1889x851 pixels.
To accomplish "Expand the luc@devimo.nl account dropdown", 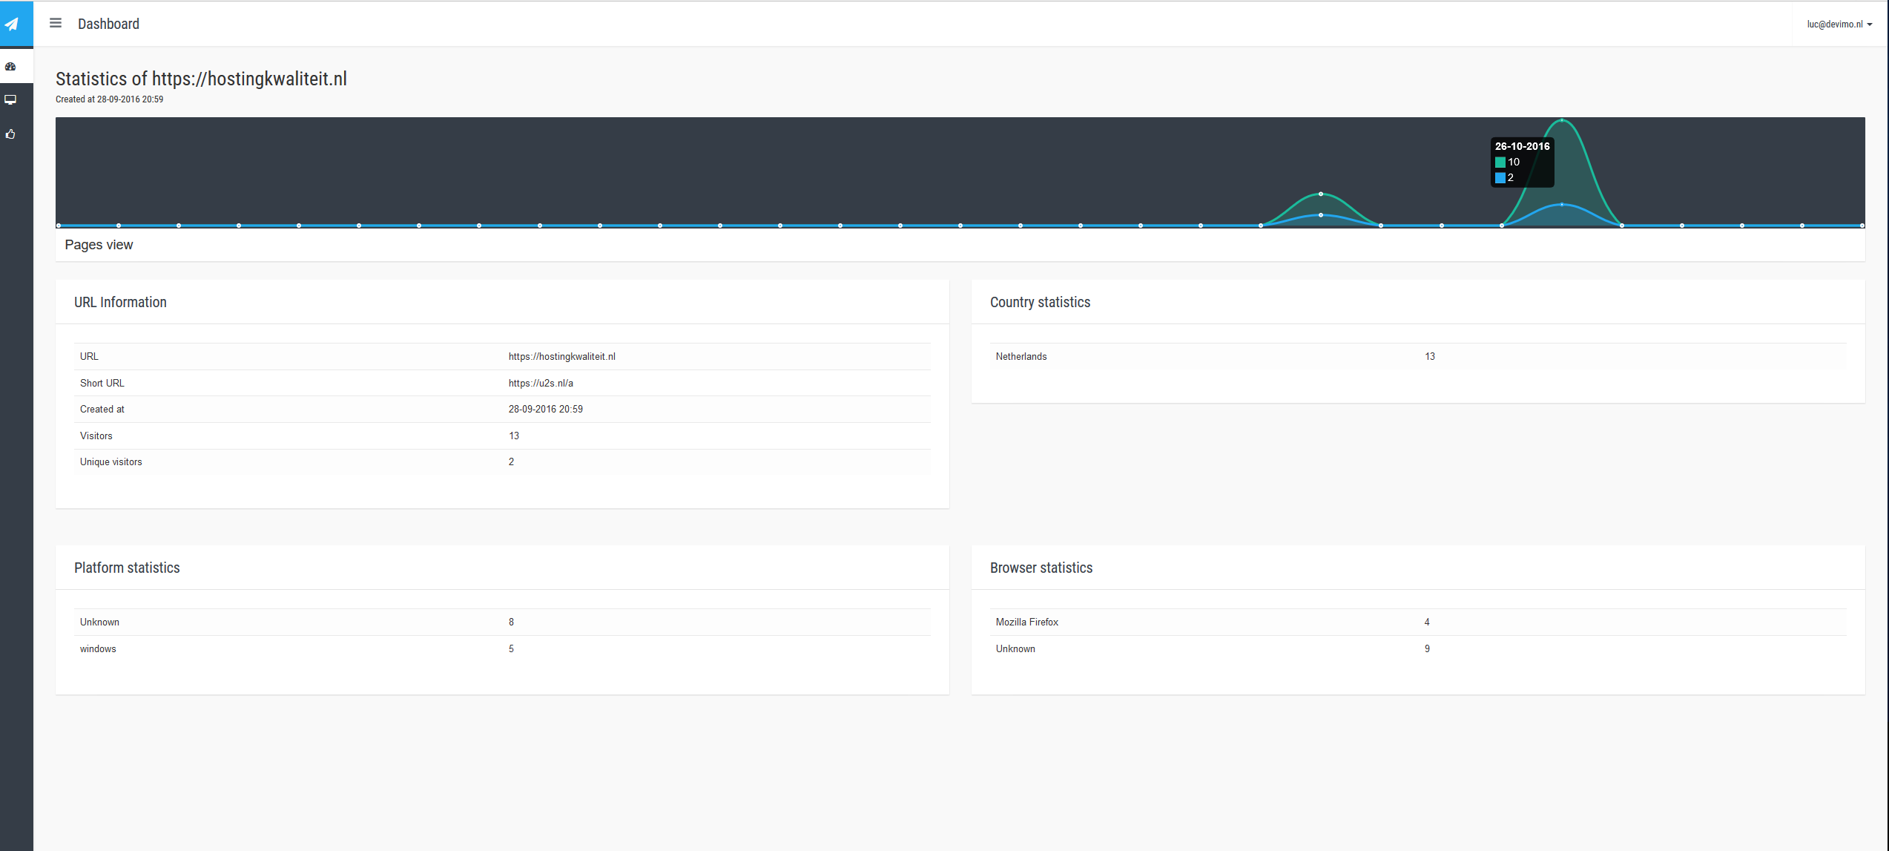I will [x=1839, y=24].
